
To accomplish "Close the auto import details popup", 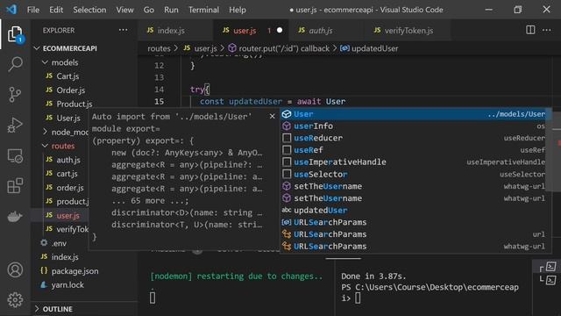I will 273,116.
